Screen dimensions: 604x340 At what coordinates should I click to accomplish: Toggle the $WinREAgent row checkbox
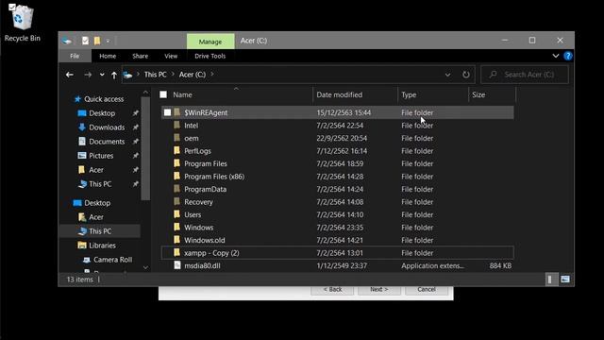coord(167,112)
